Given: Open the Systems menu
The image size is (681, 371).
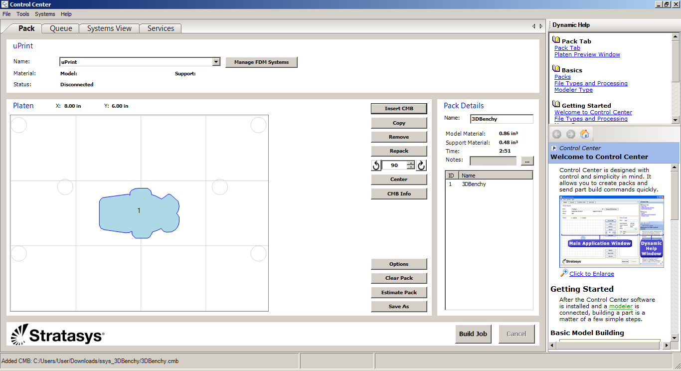Looking at the screenshot, I should pyautogui.click(x=45, y=14).
